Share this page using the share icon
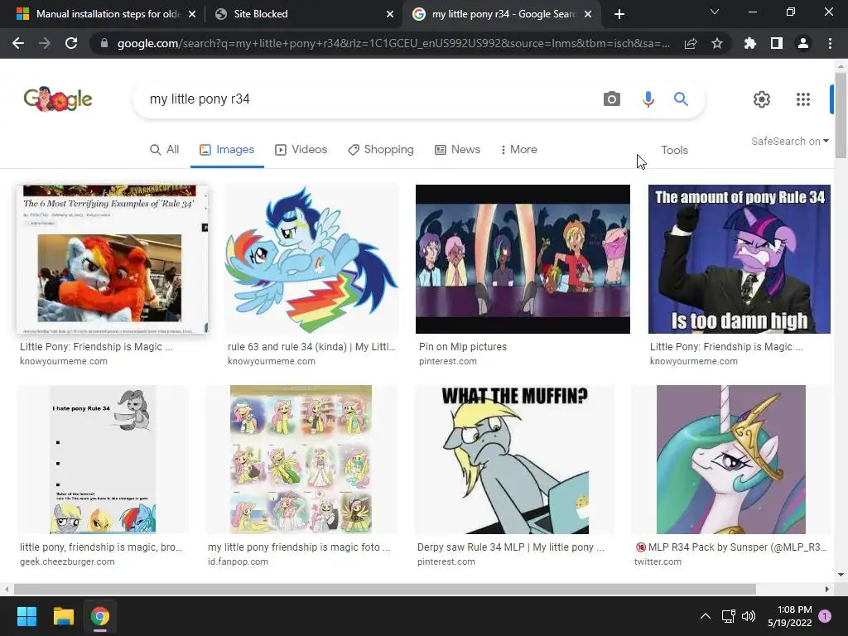This screenshot has height=636, width=848. point(691,43)
